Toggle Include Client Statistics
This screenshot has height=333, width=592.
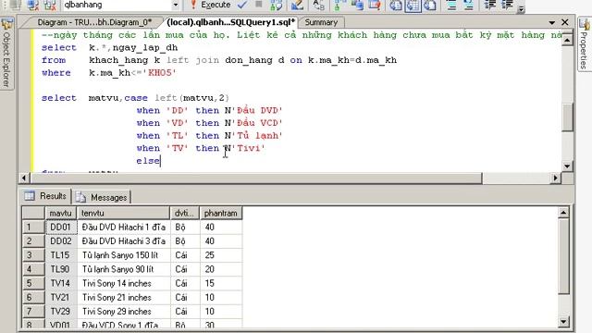pos(357,5)
